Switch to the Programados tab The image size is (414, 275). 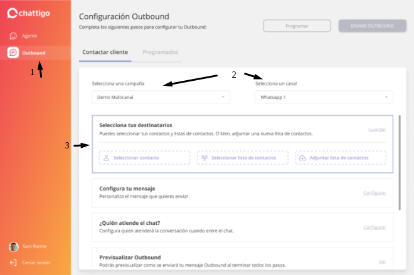[160, 52]
